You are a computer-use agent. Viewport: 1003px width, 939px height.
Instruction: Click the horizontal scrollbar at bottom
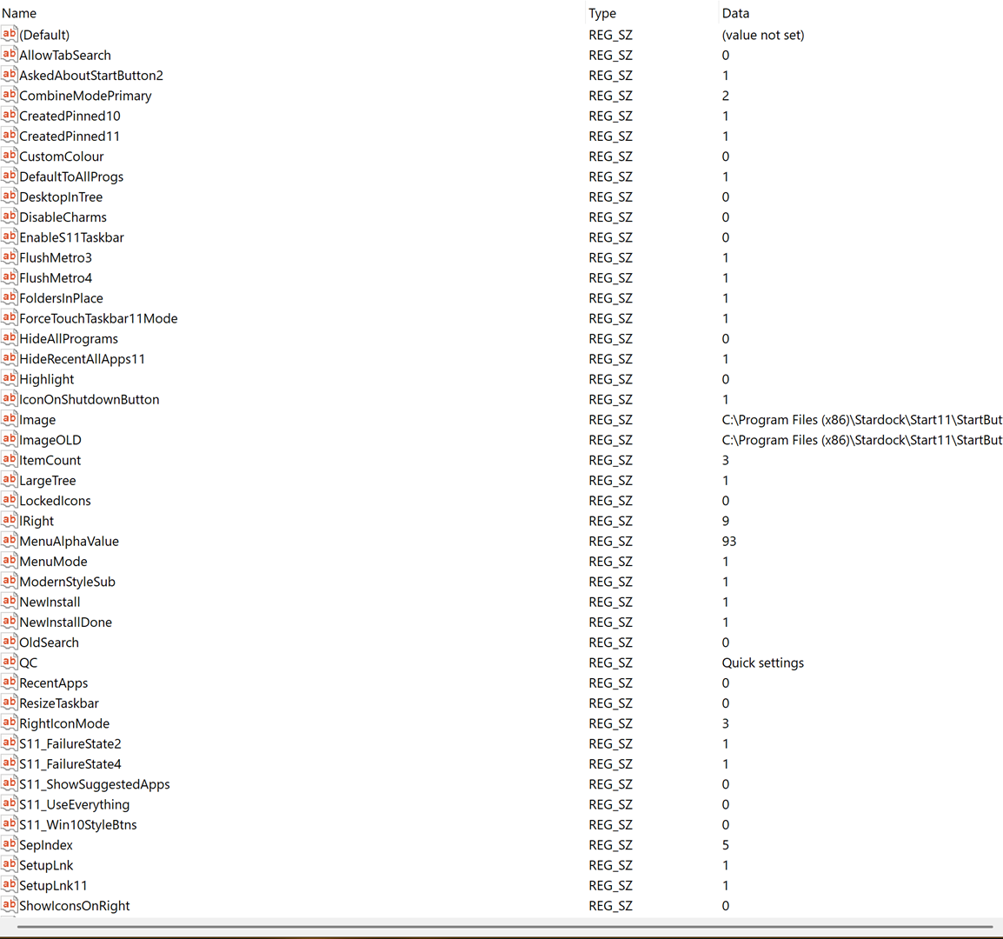click(x=504, y=927)
